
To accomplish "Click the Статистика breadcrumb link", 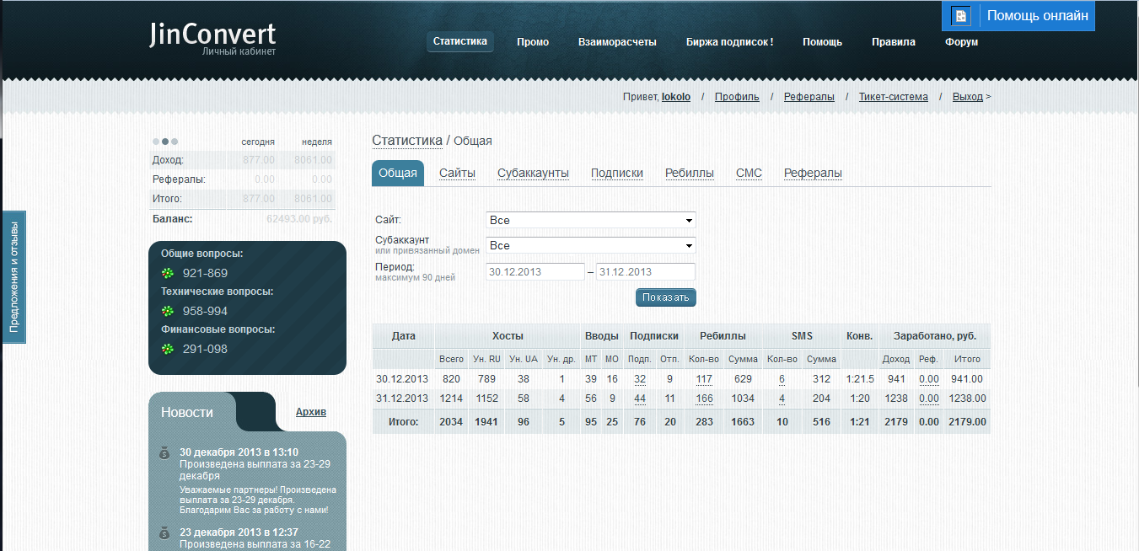I will click(407, 141).
